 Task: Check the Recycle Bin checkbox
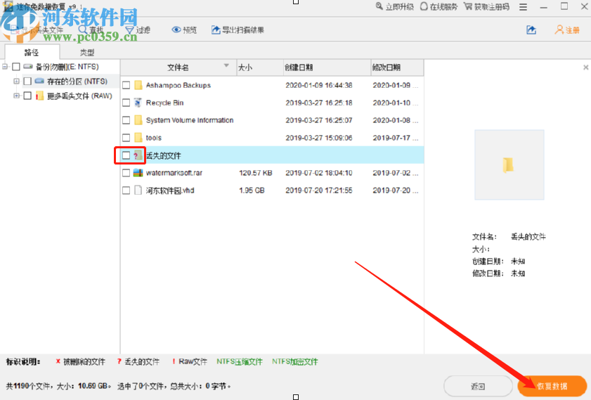[126, 103]
